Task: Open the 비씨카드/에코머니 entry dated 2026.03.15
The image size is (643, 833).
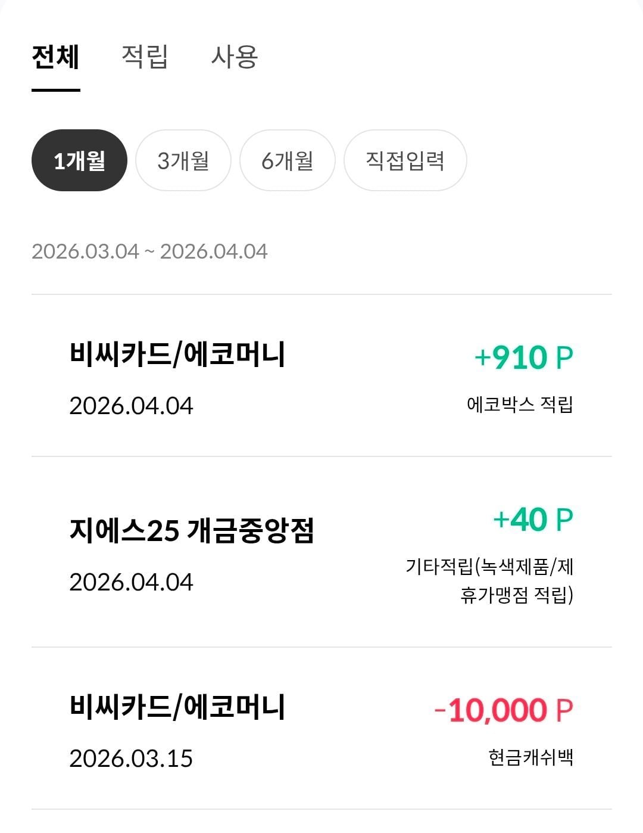Action: tap(177, 707)
